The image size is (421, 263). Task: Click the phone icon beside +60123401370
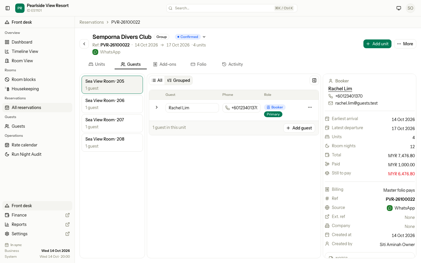[331, 96]
